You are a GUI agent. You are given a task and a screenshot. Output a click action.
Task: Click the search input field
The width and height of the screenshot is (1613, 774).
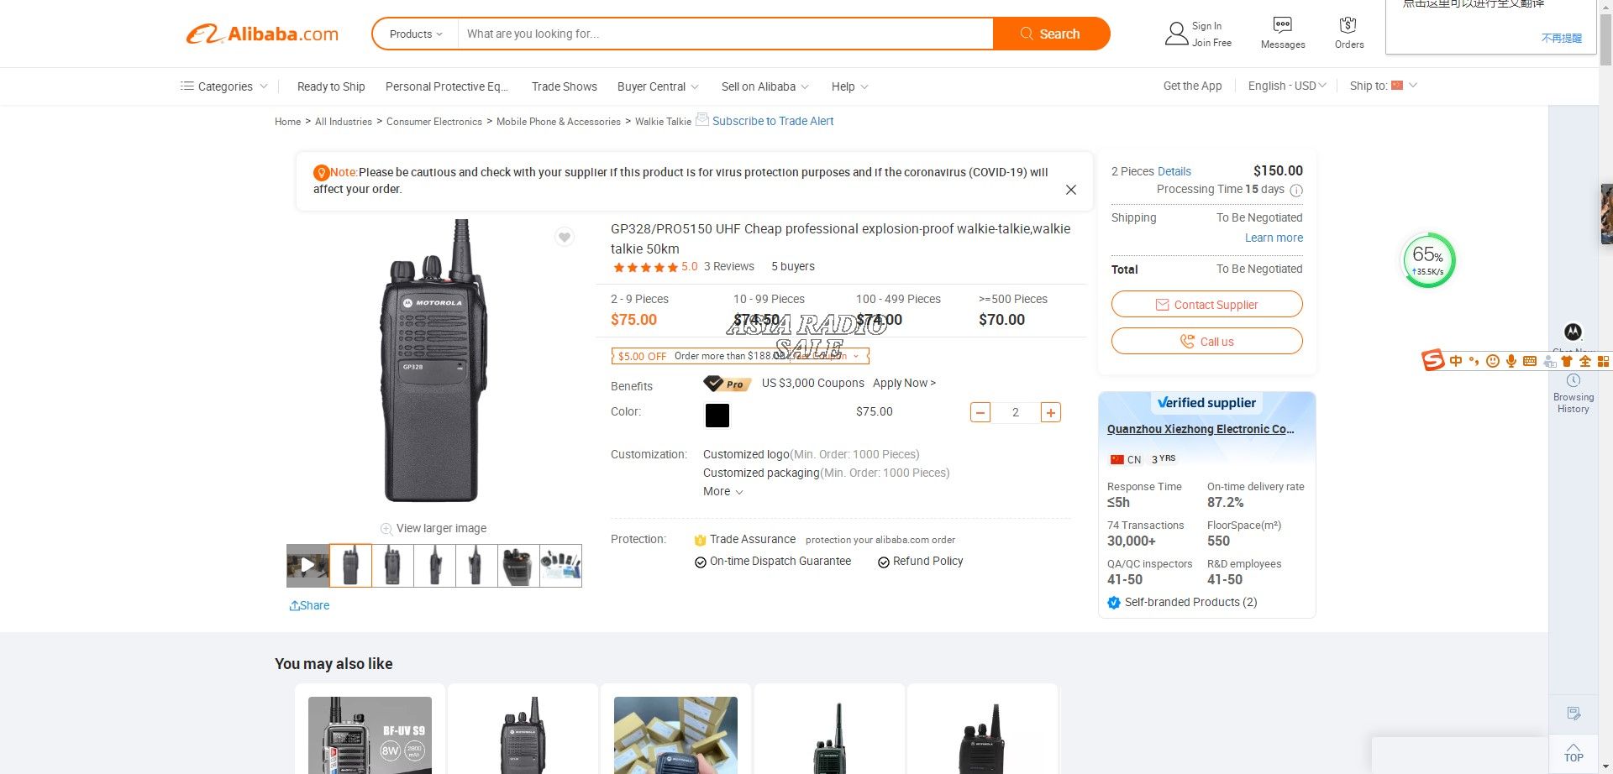(x=725, y=34)
